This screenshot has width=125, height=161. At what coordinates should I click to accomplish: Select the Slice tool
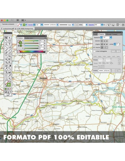click(10, 76)
